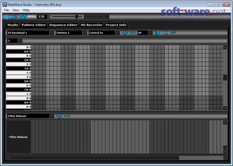233x166 pixels.
Task: Select the Pattern Editor tab
Action: click(x=33, y=25)
